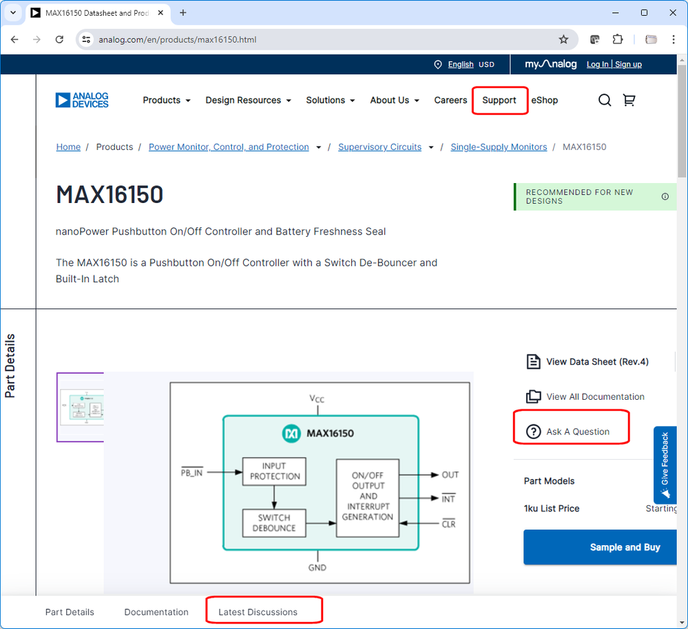688x629 pixels.
Task: Click the Sample and Buy button
Action: click(x=601, y=547)
